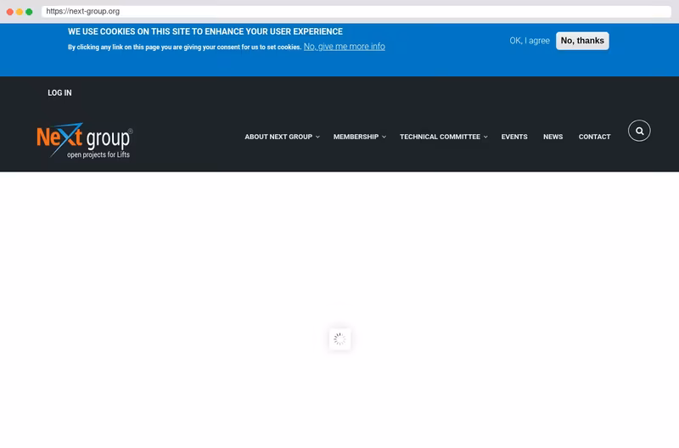
Task: Open the search magnifier icon
Action: tap(639, 131)
